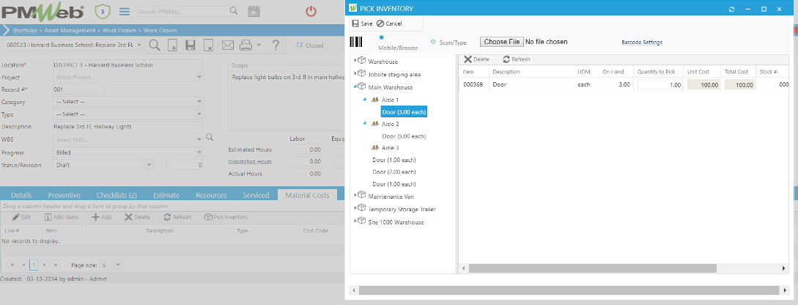
Task: Collapse the Main Warehouse node arrow
Action: (x=355, y=87)
